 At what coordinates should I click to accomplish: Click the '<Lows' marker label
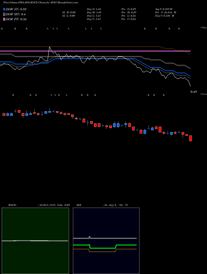pyautogui.click(x=204, y=94)
